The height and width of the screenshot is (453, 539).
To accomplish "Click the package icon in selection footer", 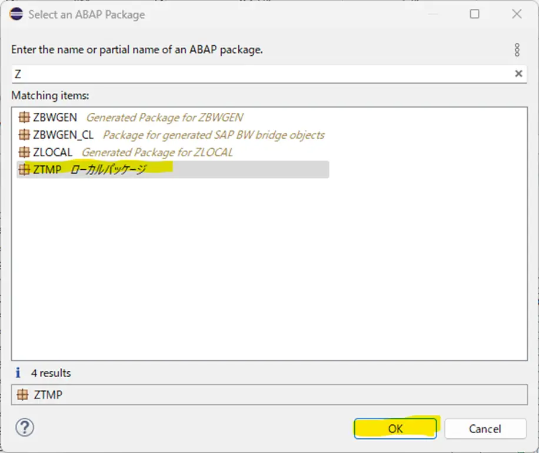I will pyautogui.click(x=23, y=395).
